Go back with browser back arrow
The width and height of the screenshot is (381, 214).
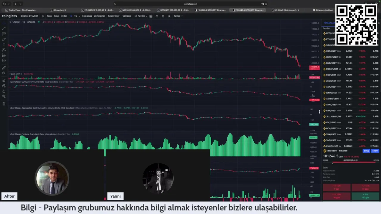coord(15,4)
